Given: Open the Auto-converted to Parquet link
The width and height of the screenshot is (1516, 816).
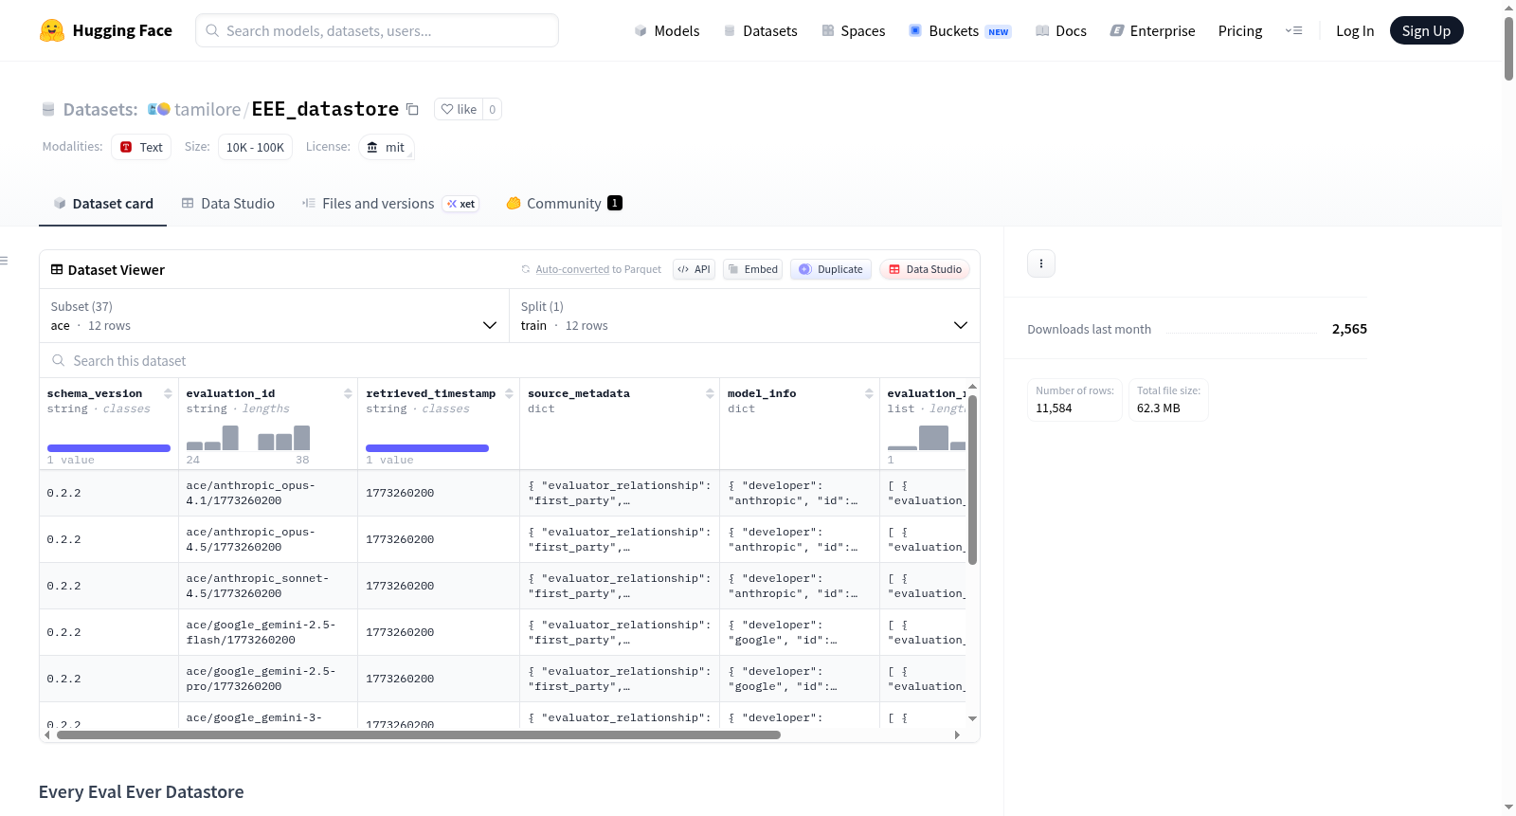Looking at the screenshot, I should click(x=598, y=269).
